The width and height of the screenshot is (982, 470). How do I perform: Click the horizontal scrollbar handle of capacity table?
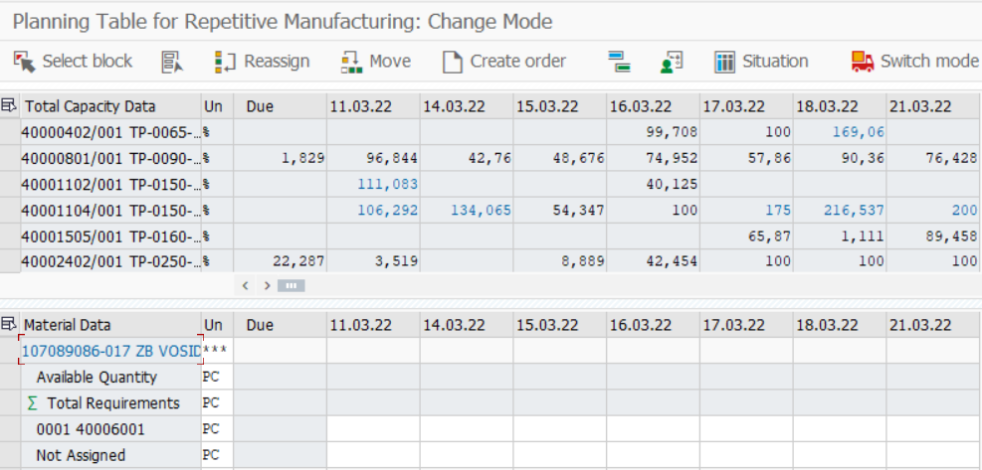(x=292, y=285)
